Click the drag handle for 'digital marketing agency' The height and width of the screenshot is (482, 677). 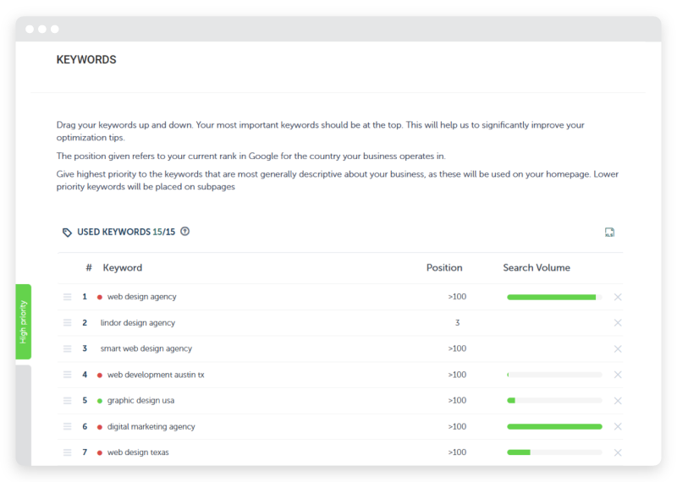pyautogui.click(x=68, y=426)
